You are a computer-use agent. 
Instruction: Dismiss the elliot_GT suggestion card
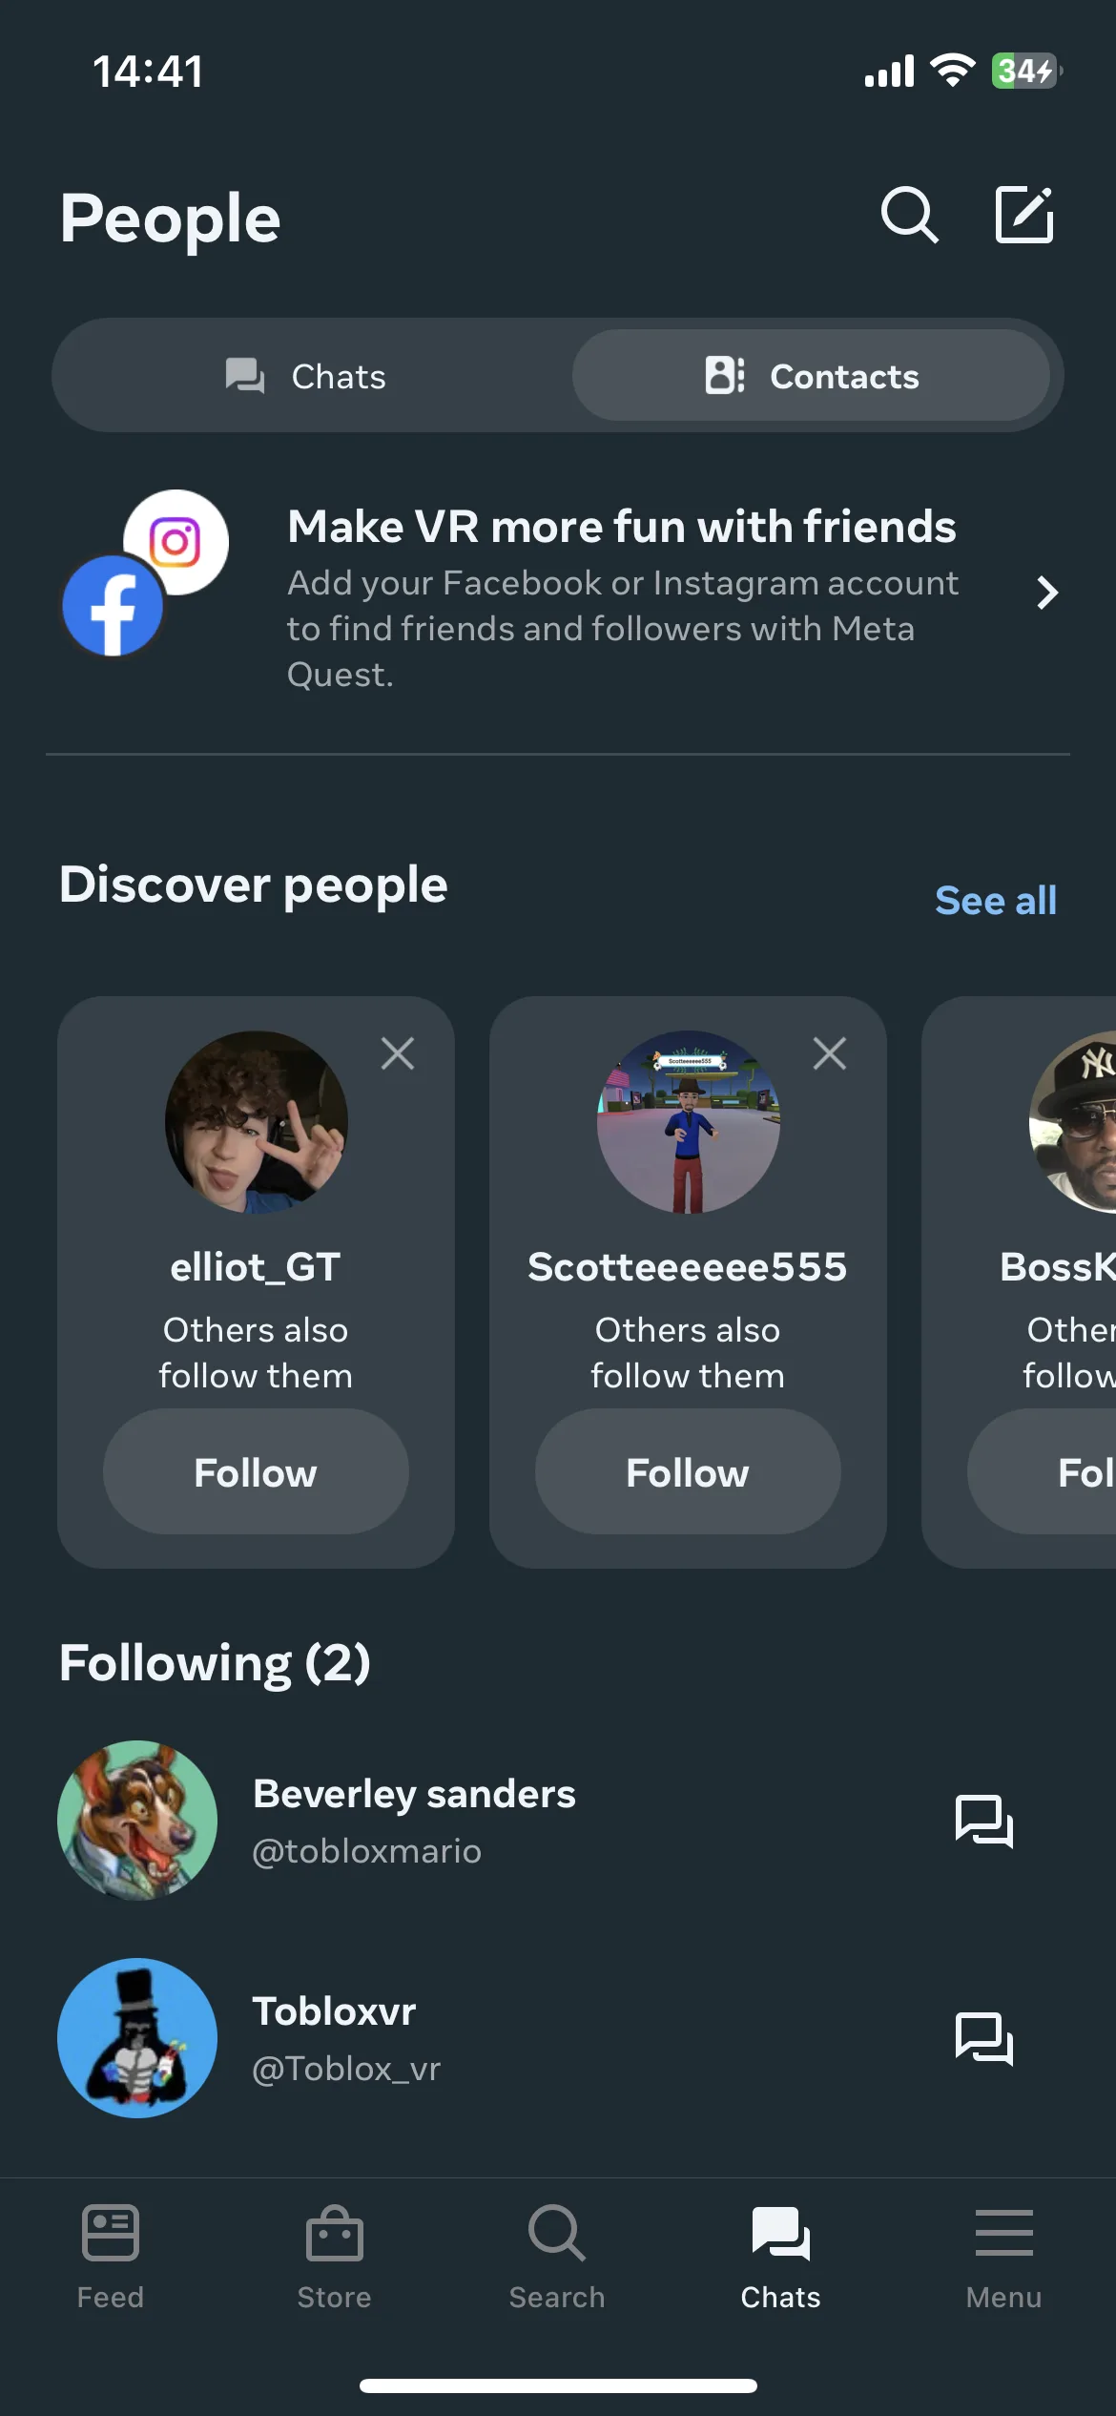click(x=398, y=1053)
